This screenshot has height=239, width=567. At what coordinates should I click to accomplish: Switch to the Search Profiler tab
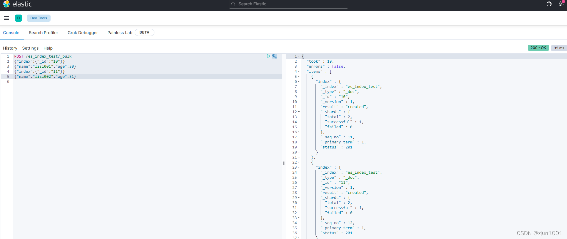click(43, 33)
